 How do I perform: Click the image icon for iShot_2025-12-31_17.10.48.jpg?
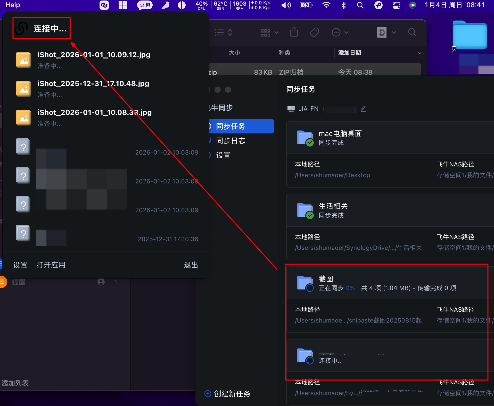tap(23, 89)
